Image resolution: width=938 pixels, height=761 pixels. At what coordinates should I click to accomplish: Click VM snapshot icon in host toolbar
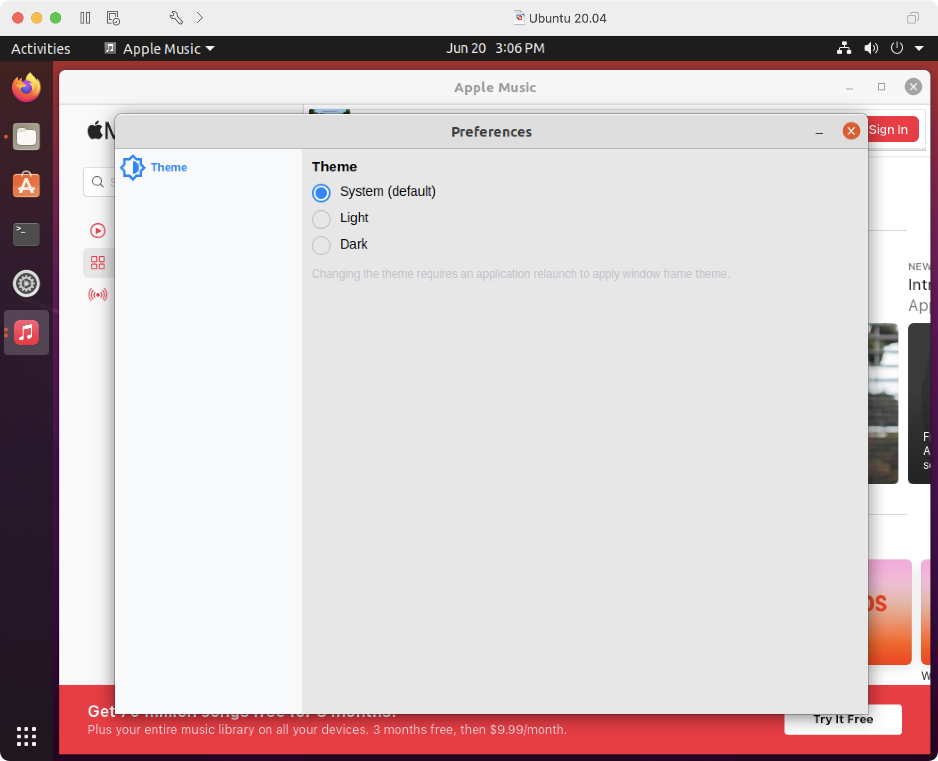(x=113, y=18)
